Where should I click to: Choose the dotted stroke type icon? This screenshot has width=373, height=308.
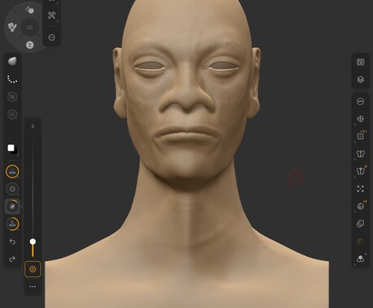12,79
